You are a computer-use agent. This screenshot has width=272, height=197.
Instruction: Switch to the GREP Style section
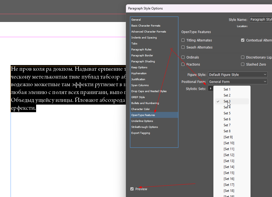[138, 97]
